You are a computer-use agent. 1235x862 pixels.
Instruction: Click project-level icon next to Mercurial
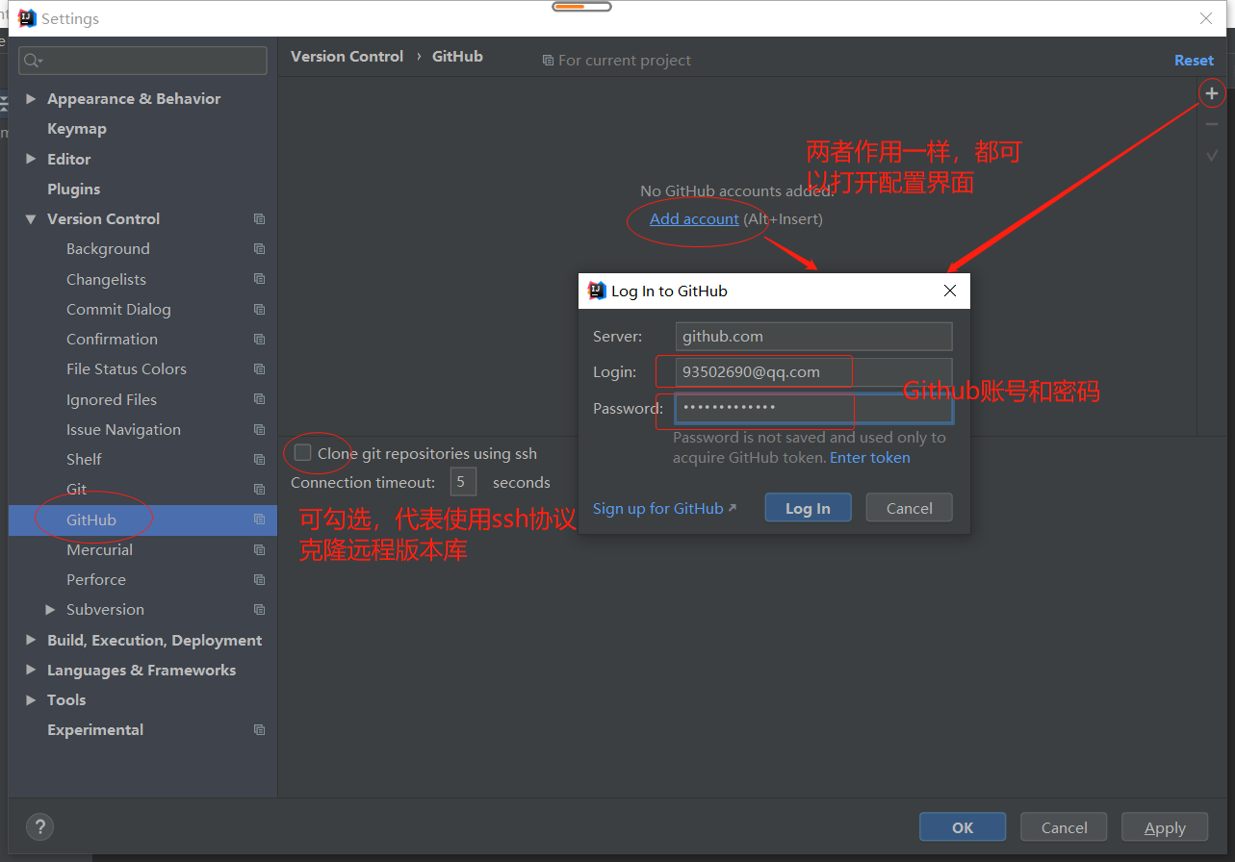(x=259, y=549)
